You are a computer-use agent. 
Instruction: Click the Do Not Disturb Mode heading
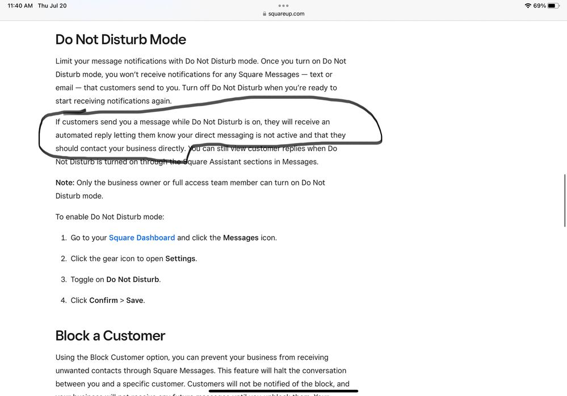coord(120,40)
